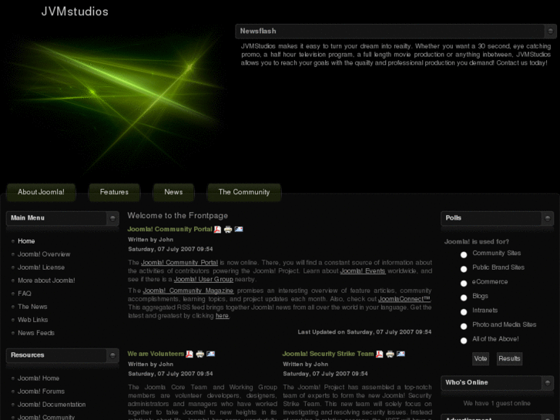Collapse the Resources module toggle
The width and height of the screenshot is (560, 420).
click(x=112, y=355)
